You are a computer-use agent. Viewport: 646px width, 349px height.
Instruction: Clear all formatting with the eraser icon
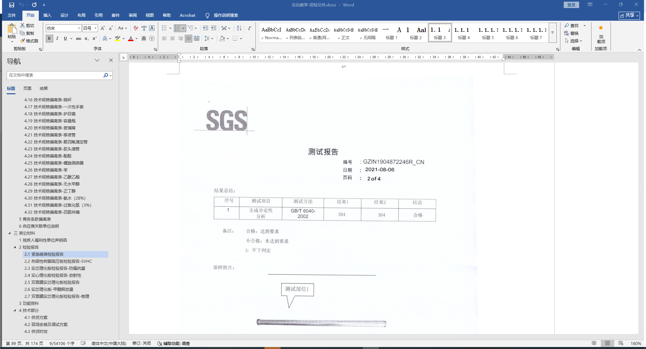135,28
